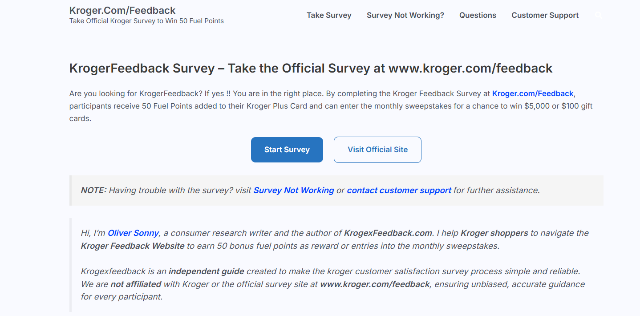Open the search icon in the header
This screenshot has height=316, width=640.
tap(598, 15)
